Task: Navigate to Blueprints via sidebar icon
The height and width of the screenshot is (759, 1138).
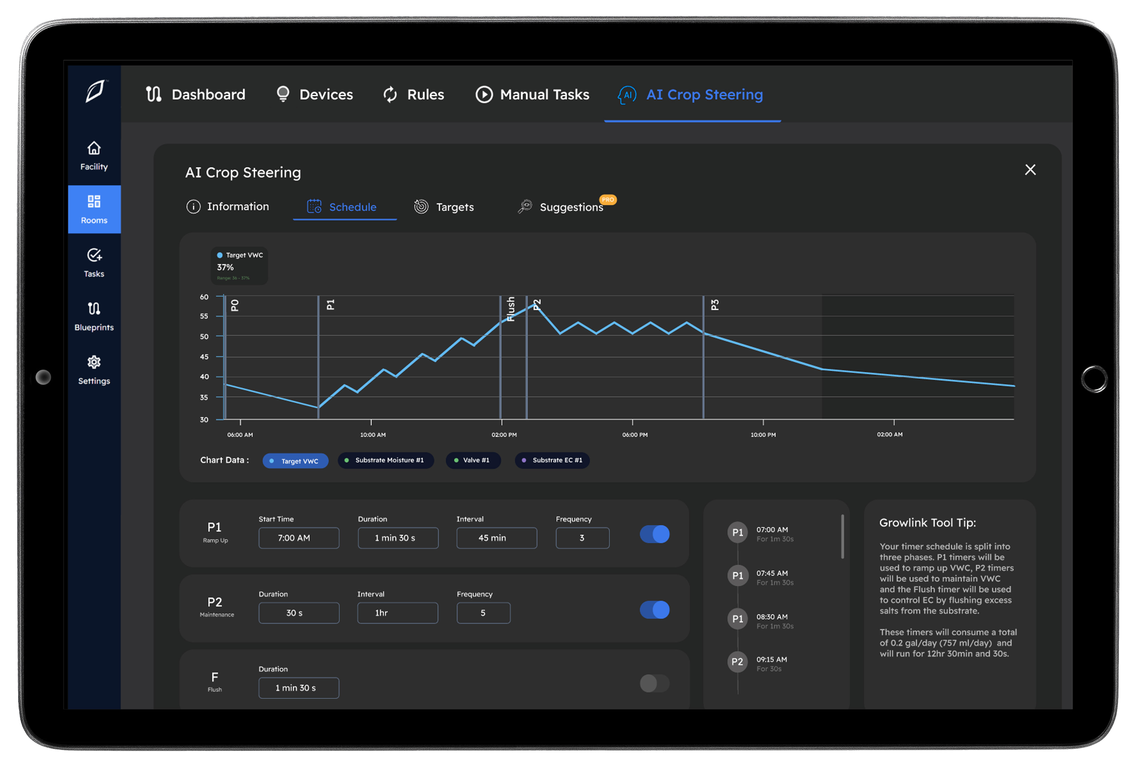Action: [93, 316]
